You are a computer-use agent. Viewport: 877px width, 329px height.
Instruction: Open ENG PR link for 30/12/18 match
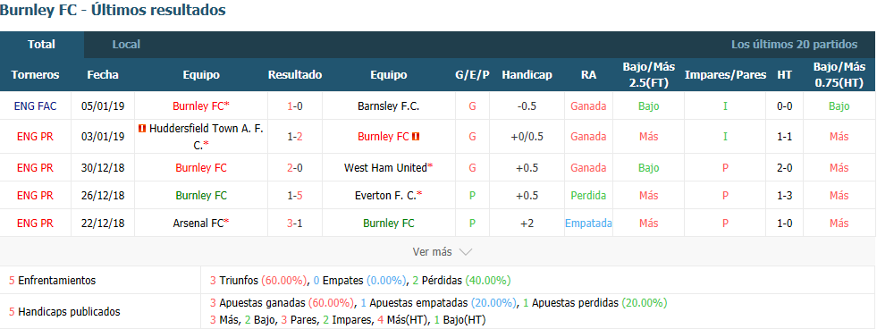36,168
